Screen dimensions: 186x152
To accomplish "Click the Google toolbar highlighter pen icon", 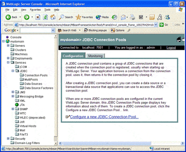I will pos(129,30).
